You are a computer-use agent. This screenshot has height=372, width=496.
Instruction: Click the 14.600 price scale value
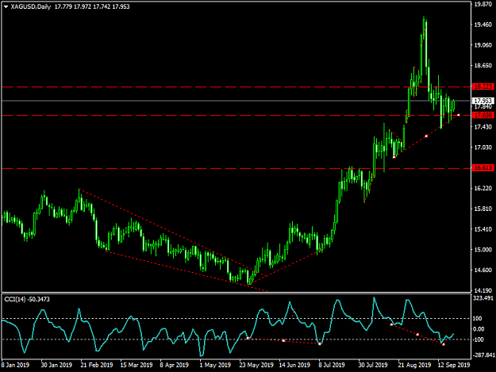pyautogui.click(x=483, y=270)
